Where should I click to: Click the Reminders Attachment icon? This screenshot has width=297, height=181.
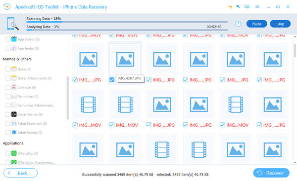click(14, 105)
